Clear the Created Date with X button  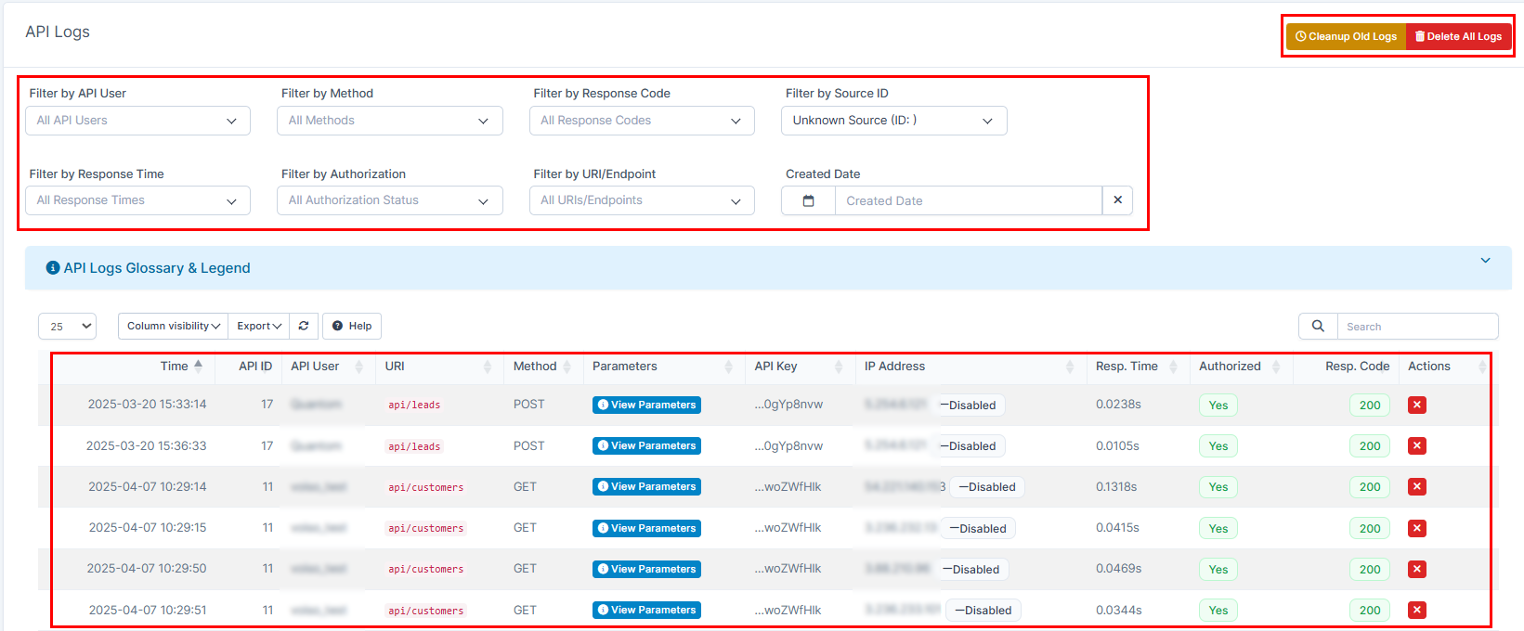tap(1117, 200)
